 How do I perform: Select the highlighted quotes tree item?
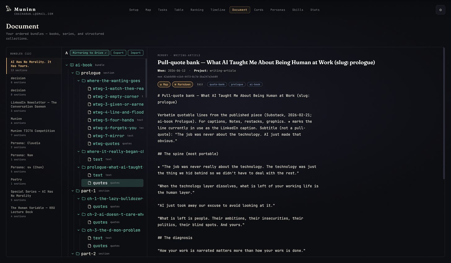tap(112, 183)
